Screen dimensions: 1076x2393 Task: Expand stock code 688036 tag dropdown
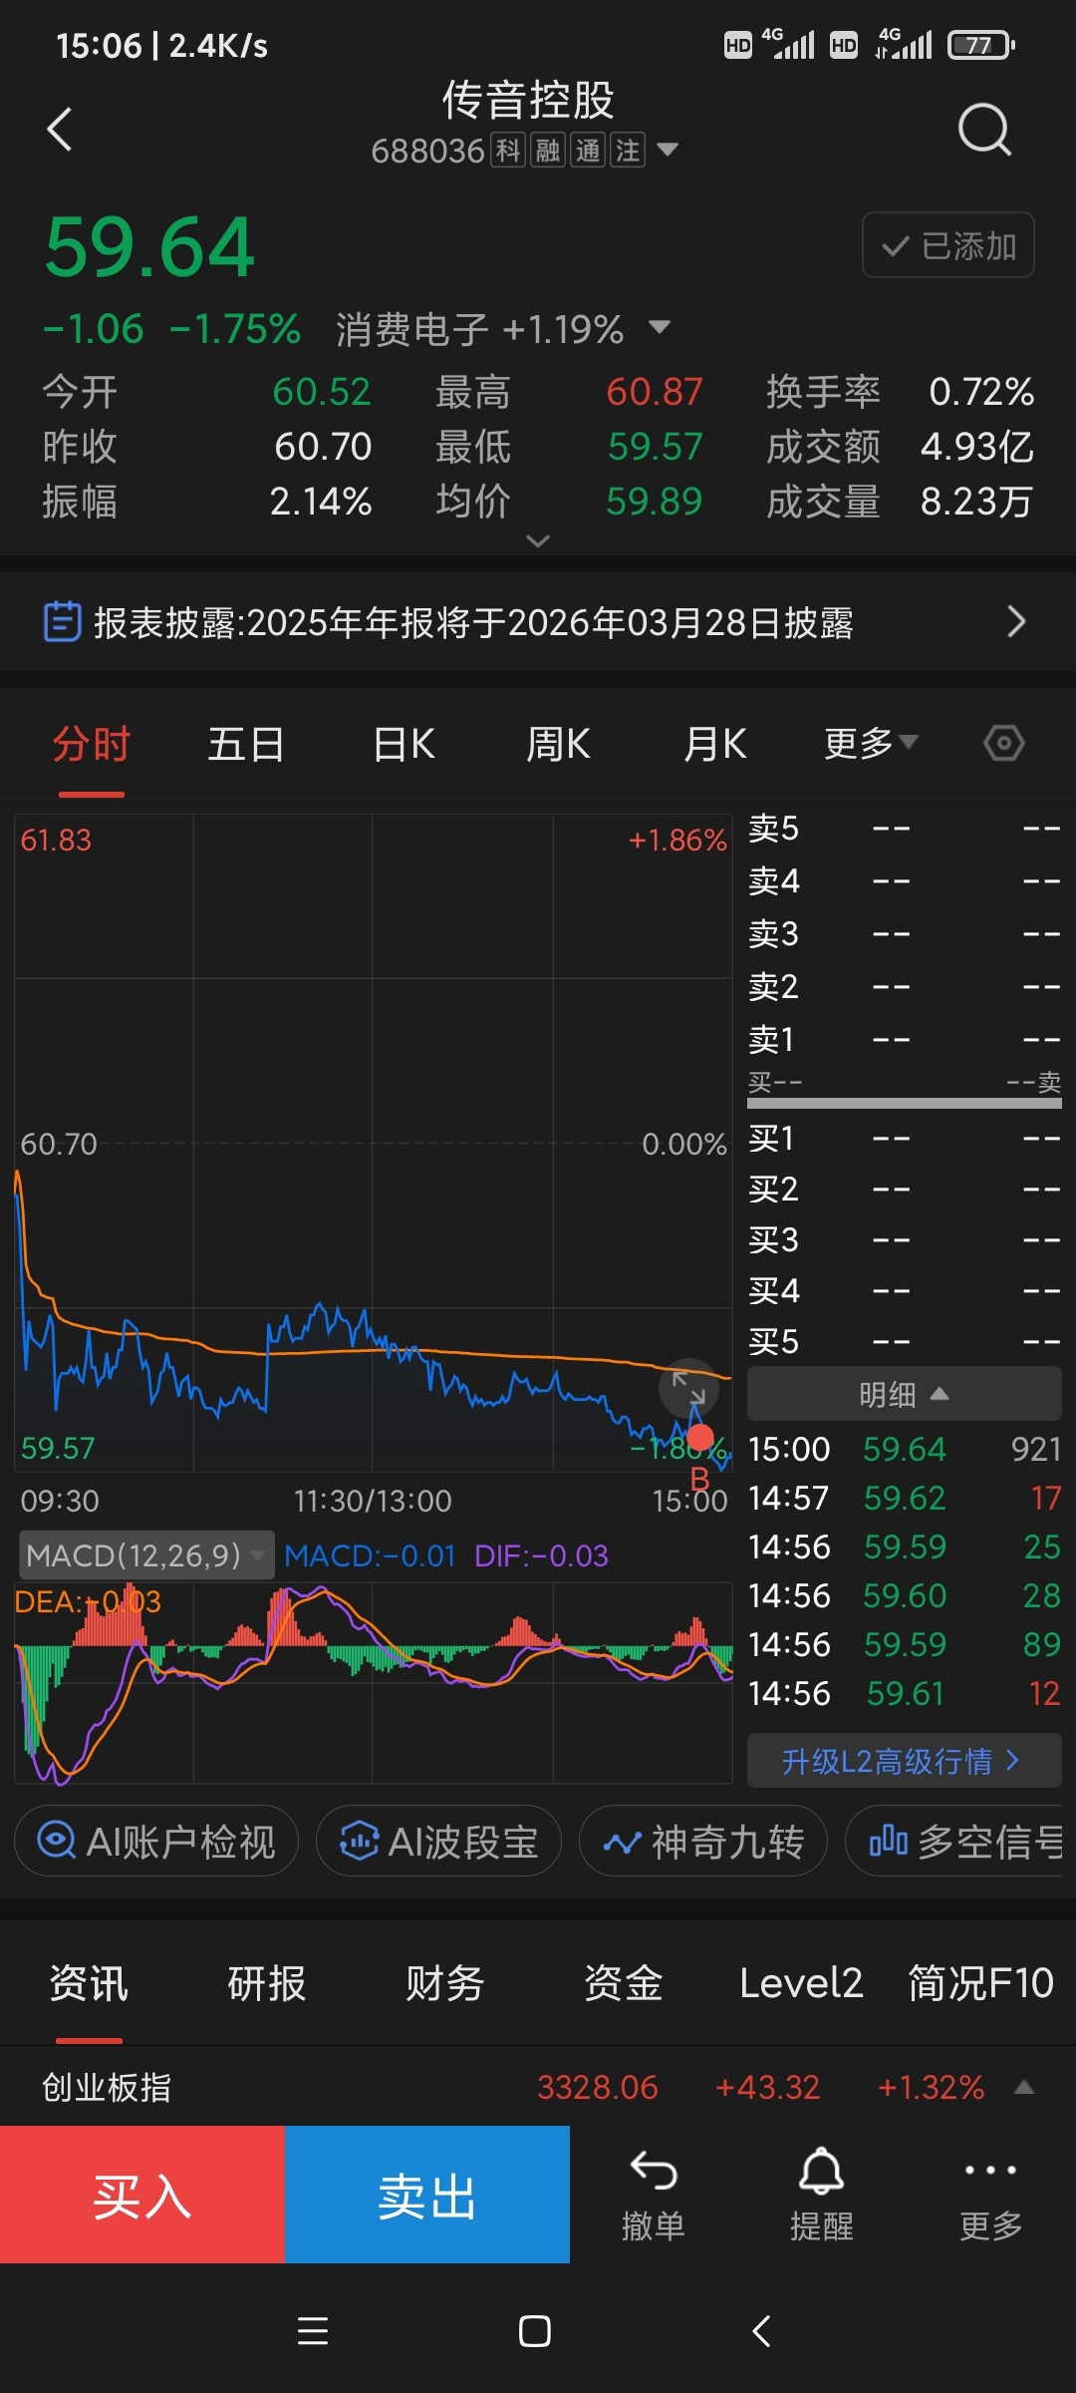(668, 151)
